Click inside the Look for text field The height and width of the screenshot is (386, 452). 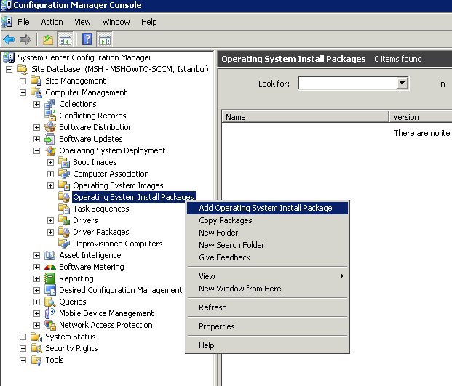[x=348, y=84]
